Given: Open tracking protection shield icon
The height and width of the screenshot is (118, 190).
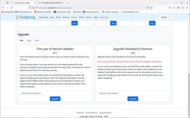Looking at the screenshot, I should (x=30, y=8).
